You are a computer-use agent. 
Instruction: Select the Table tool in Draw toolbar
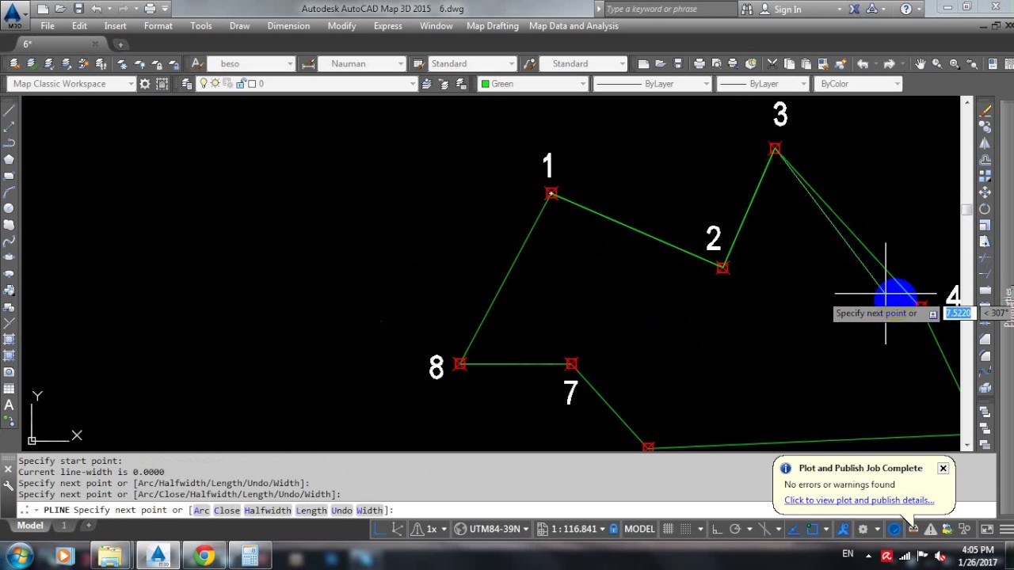(10, 389)
